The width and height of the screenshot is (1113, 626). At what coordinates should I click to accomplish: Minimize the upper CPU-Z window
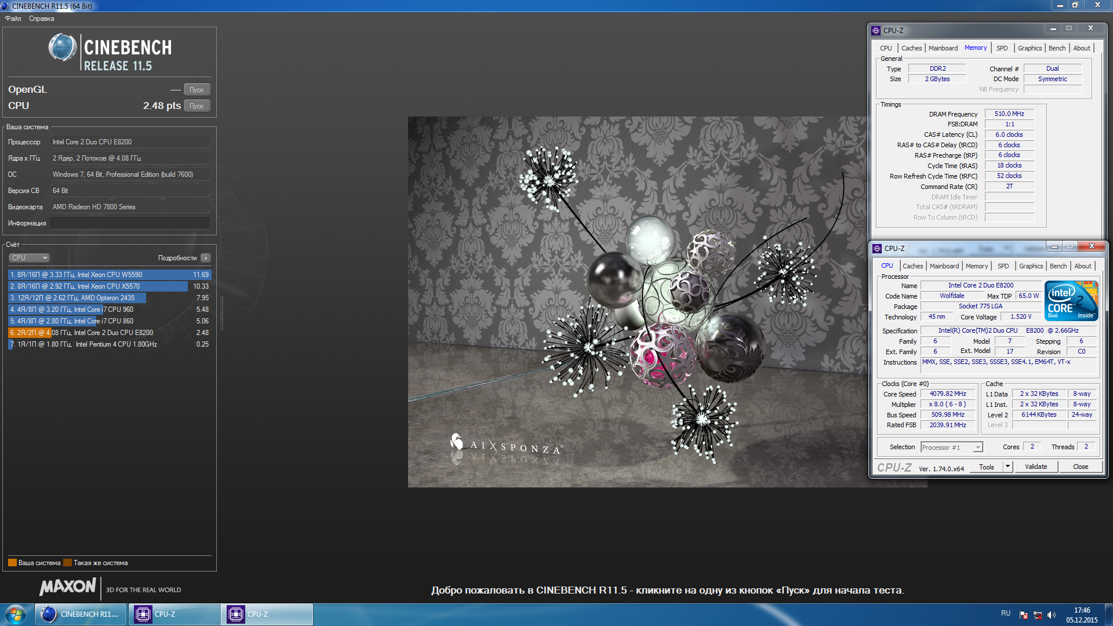[1053, 28]
